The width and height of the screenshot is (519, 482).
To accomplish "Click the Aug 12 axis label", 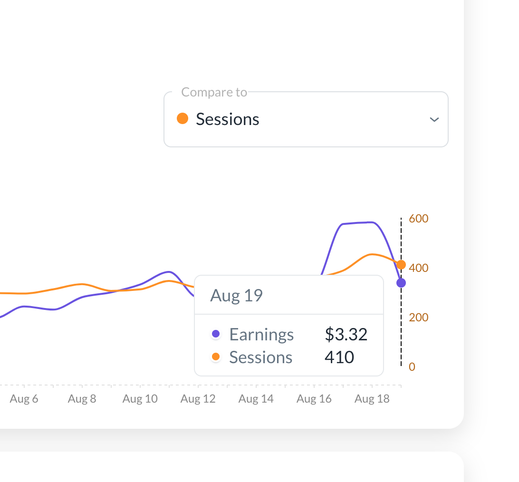I will (x=198, y=399).
